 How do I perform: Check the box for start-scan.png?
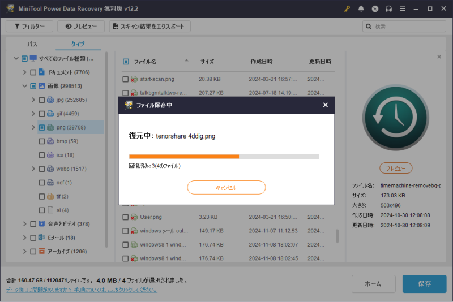(x=126, y=79)
